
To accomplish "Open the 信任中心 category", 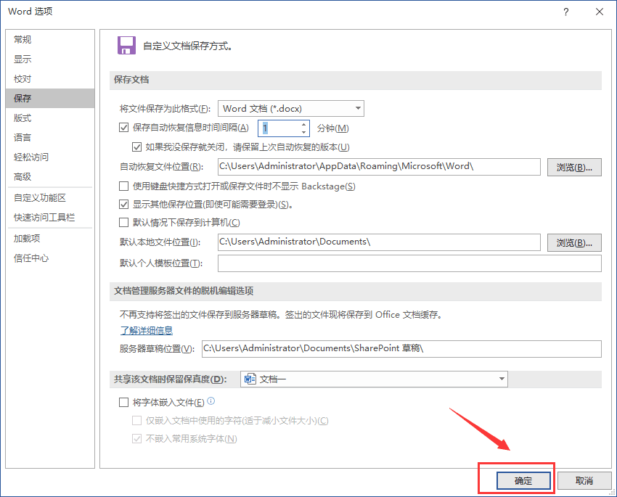I will click(x=50, y=258).
